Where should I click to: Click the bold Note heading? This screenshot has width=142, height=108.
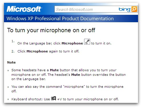(11, 62)
